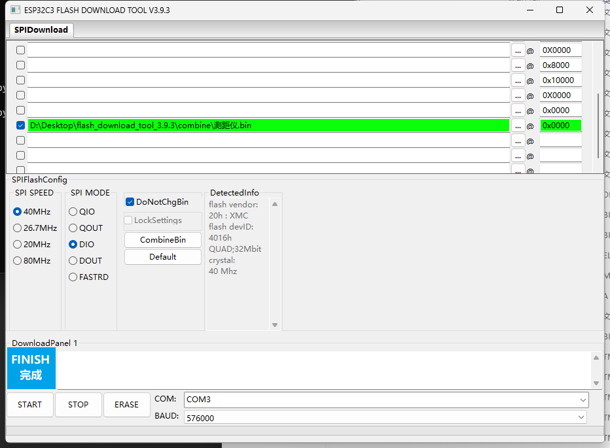Tick the checkbox for the 0x10000 row
The width and height of the screenshot is (610, 448).
pyautogui.click(x=21, y=80)
